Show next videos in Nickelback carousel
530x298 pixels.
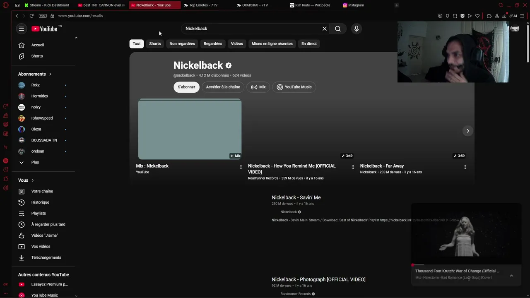468,131
